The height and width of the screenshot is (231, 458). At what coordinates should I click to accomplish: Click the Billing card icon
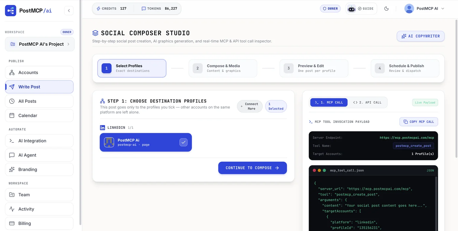point(12,223)
